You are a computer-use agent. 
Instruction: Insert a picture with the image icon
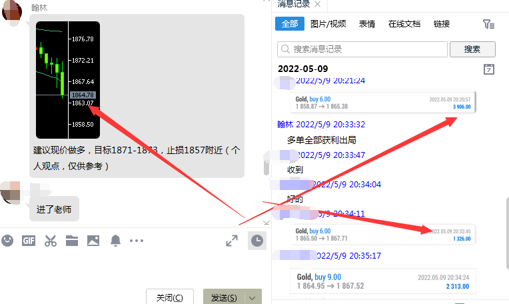[x=93, y=241]
